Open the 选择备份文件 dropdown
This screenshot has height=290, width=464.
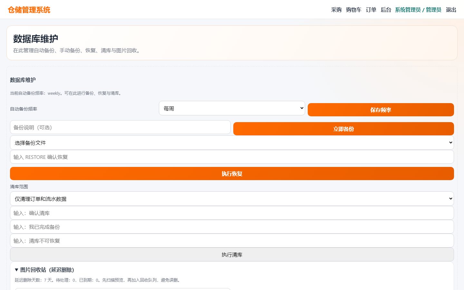pyautogui.click(x=232, y=143)
